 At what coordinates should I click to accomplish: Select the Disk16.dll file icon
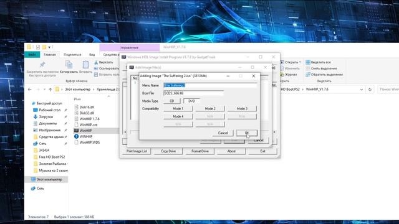click(76, 107)
